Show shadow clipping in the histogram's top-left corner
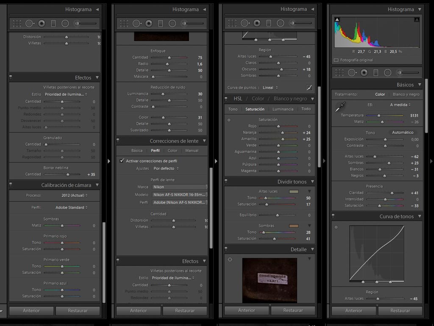The width and height of the screenshot is (434, 326). (x=337, y=19)
